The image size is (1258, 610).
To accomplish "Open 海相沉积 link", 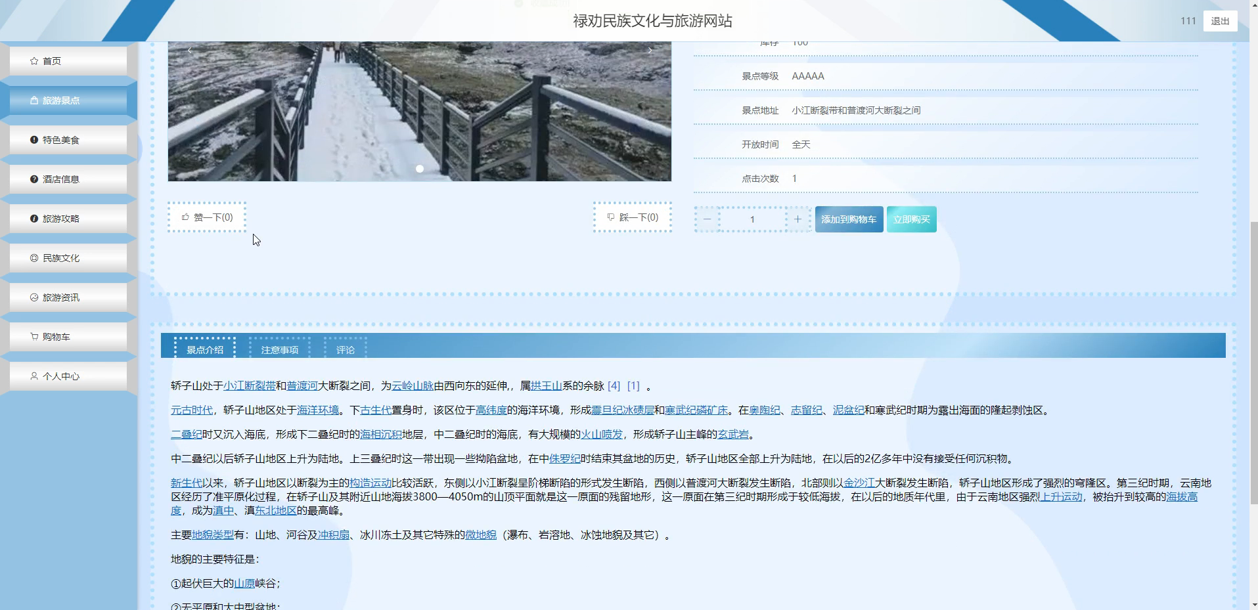I will [x=381, y=435].
